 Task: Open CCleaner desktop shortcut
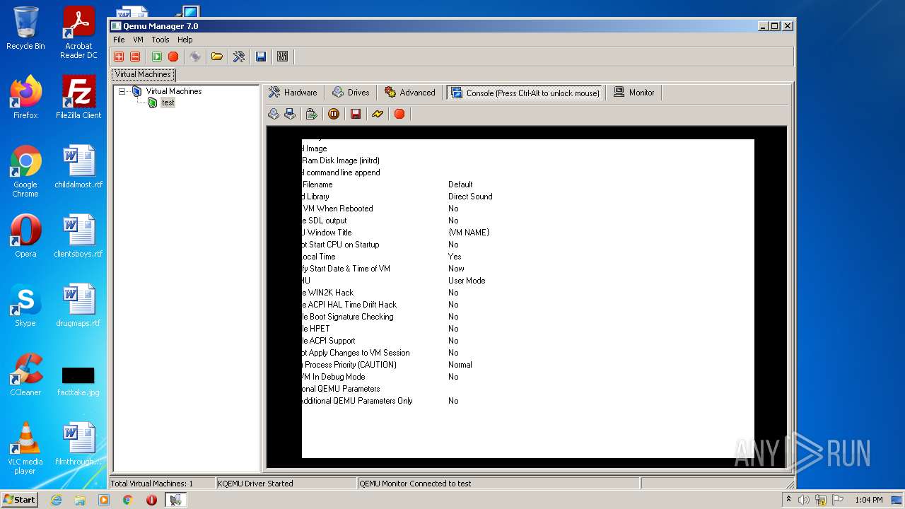(x=25, y=375)
